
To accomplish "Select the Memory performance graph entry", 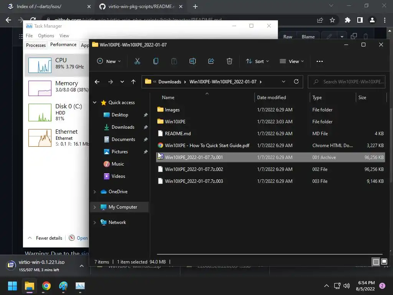I will (x=57, y=88).
